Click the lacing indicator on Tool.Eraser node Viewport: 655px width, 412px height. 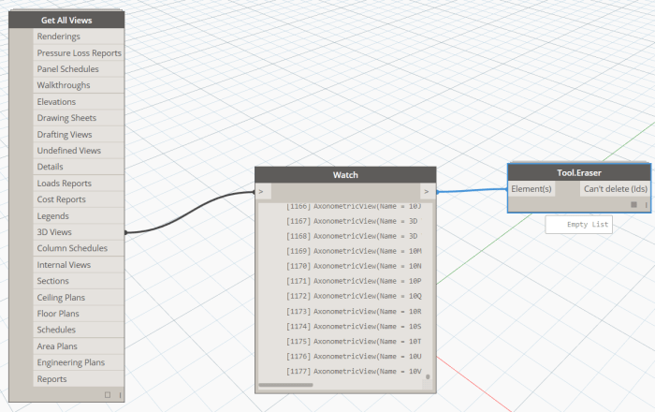point(646,204)
